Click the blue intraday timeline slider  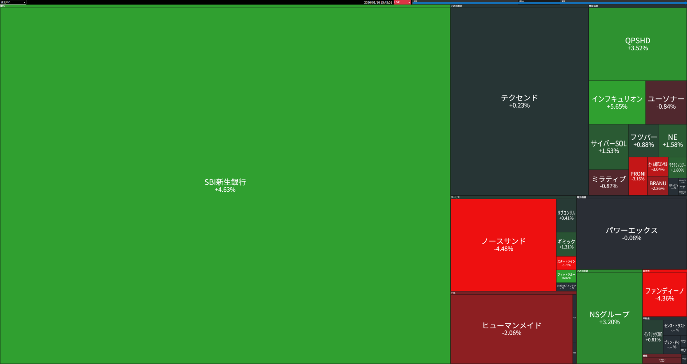pyautogui.click(x=549, y=3)
